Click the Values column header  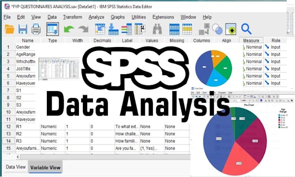(x=152, y=41)
